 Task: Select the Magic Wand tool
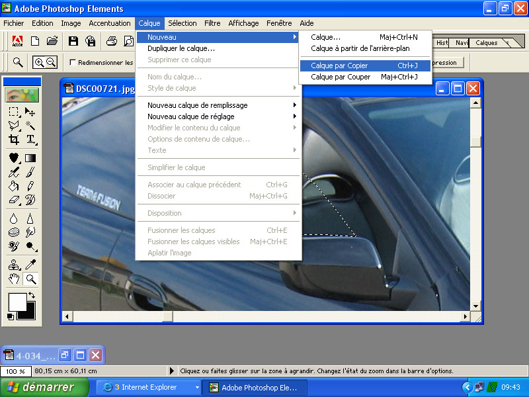pyautogui.click(x=30, y=126)
